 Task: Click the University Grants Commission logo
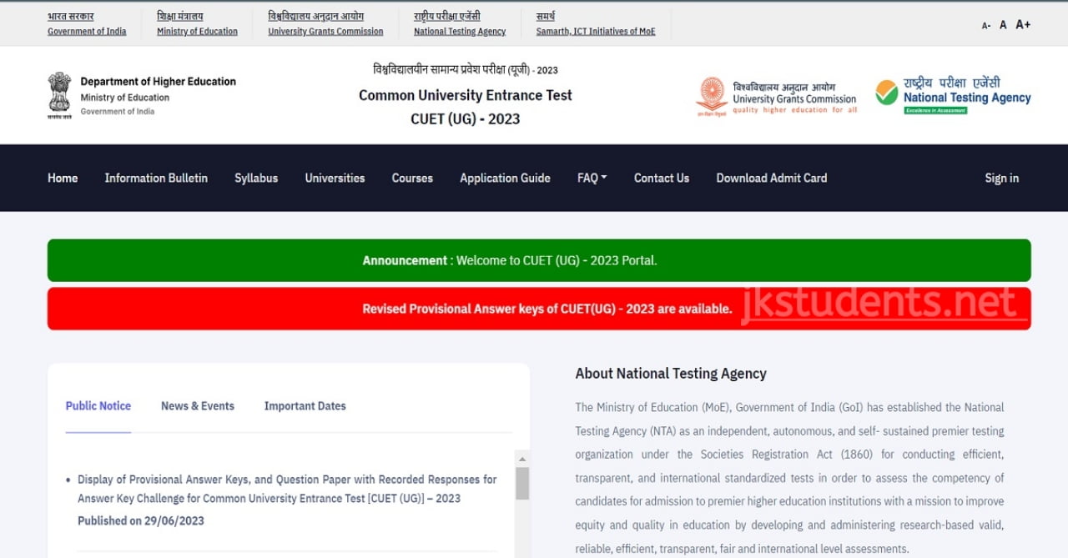tap(776, 97)
